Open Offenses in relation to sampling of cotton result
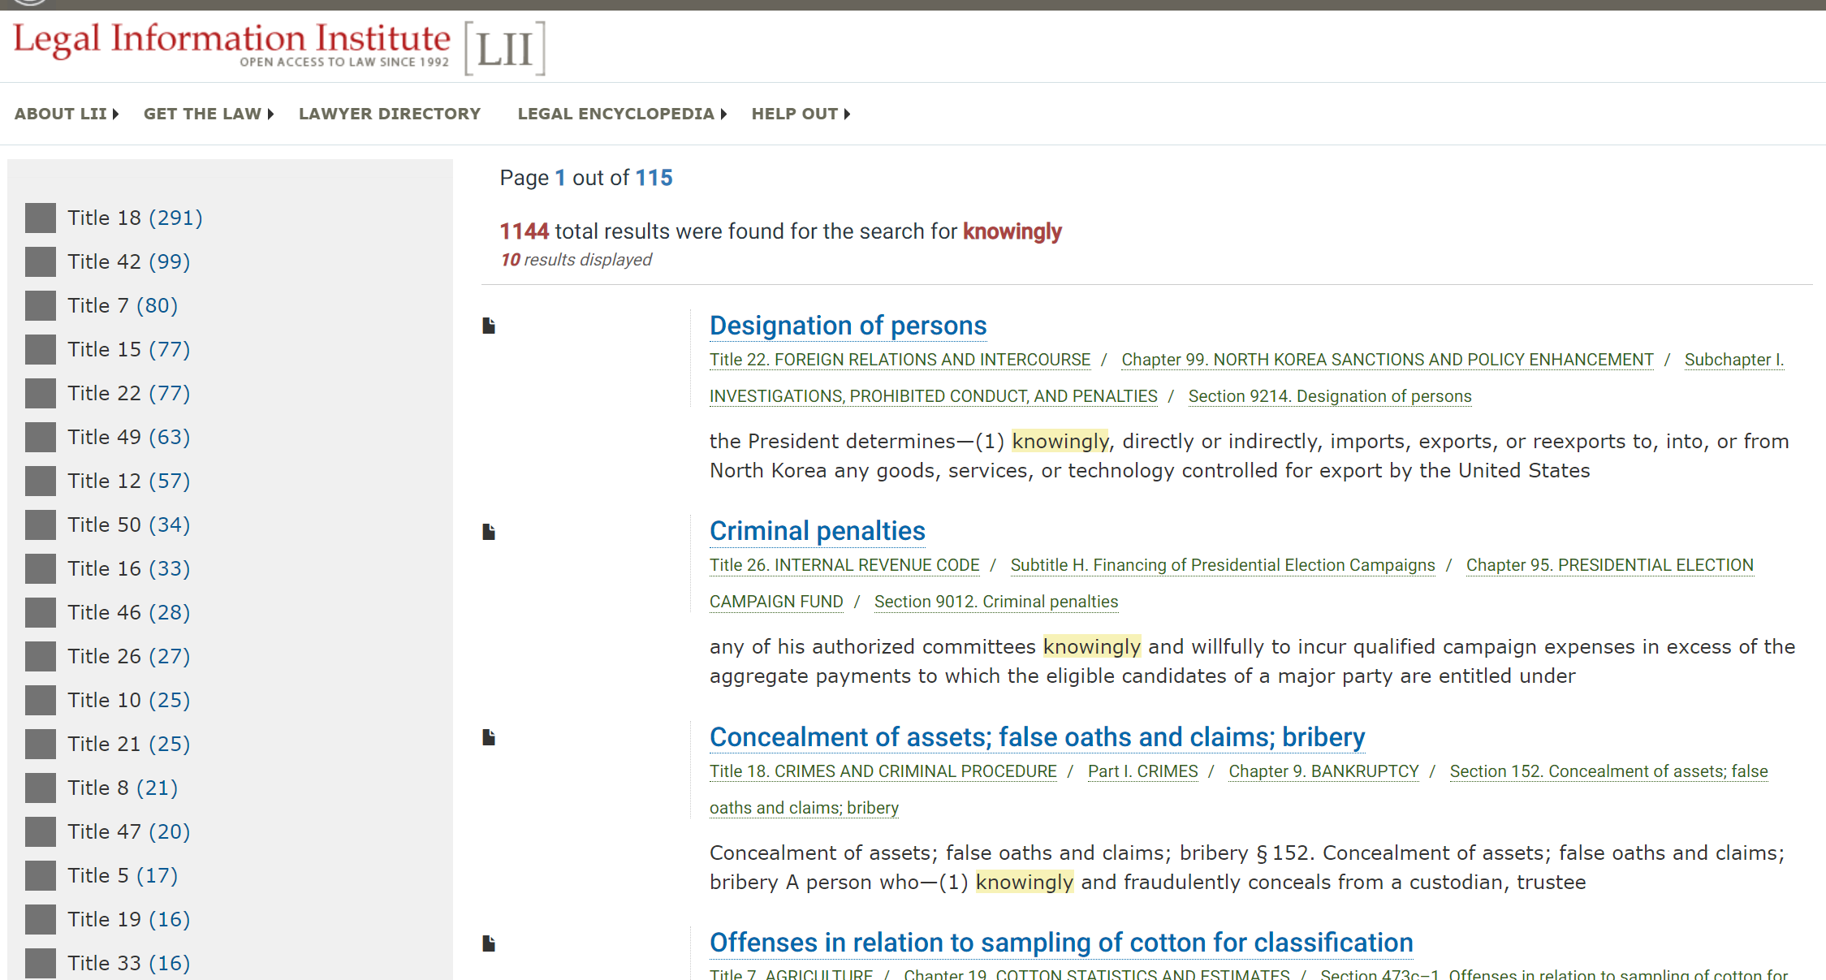 [1061, 943]
